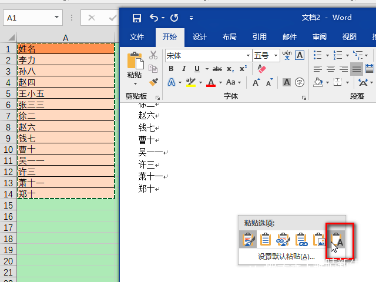
Task: Toggle subscript formatting
Action: coord(230,69)
